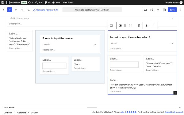Visit the BookNook site link
184x115 pixels.
pos(13,2)
